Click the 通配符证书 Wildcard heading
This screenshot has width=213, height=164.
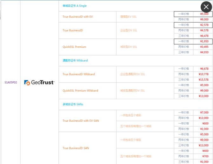[75, 60]
